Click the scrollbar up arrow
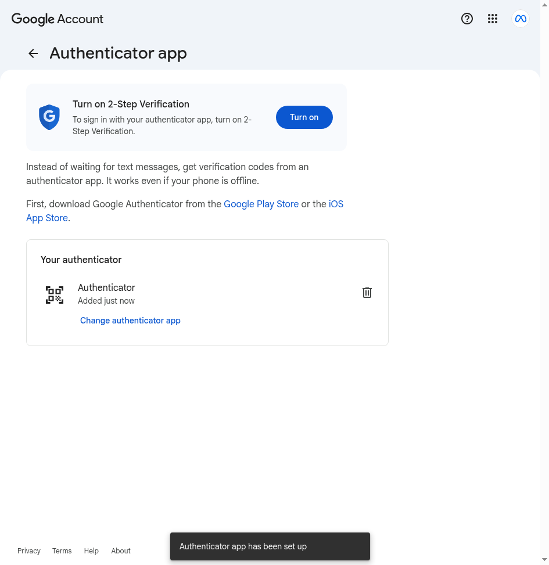 point(544,4)
